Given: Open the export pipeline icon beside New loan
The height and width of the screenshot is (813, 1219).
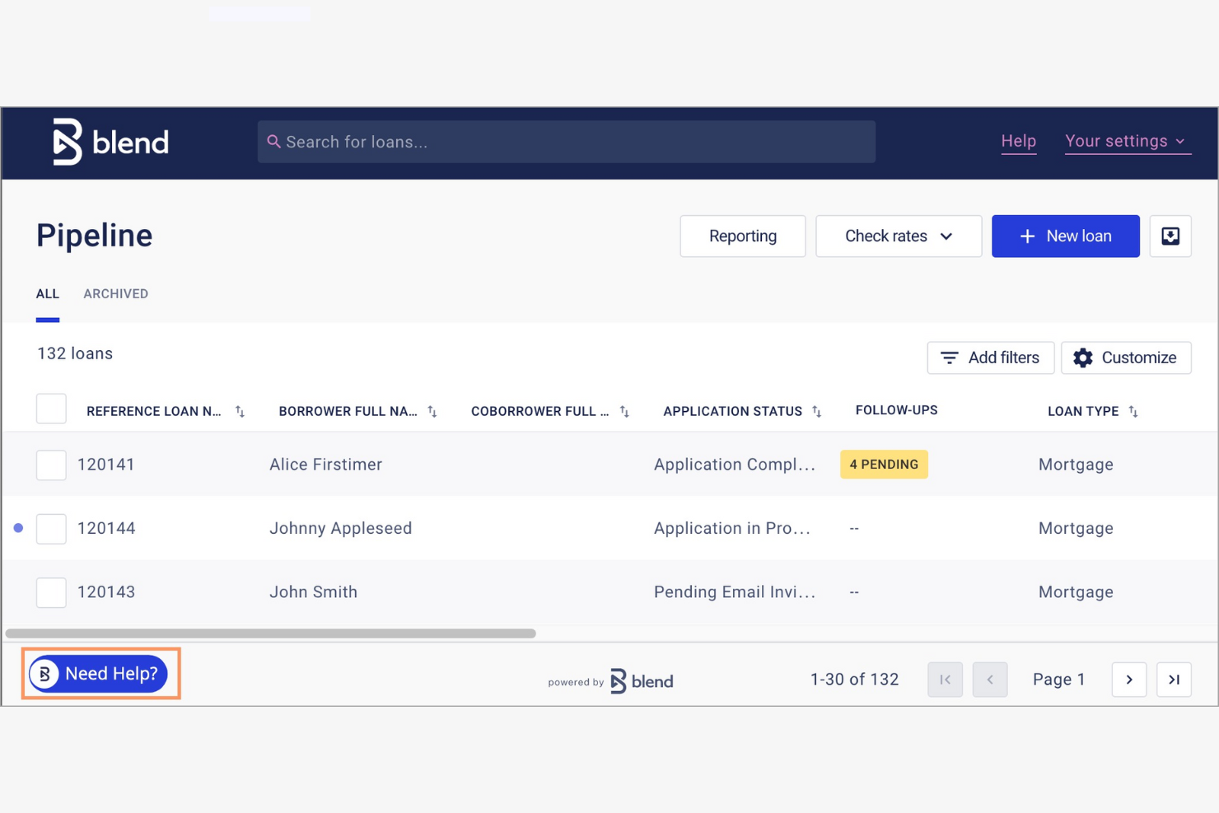Looking at the screenshot, I should (x=1170, y=236).
